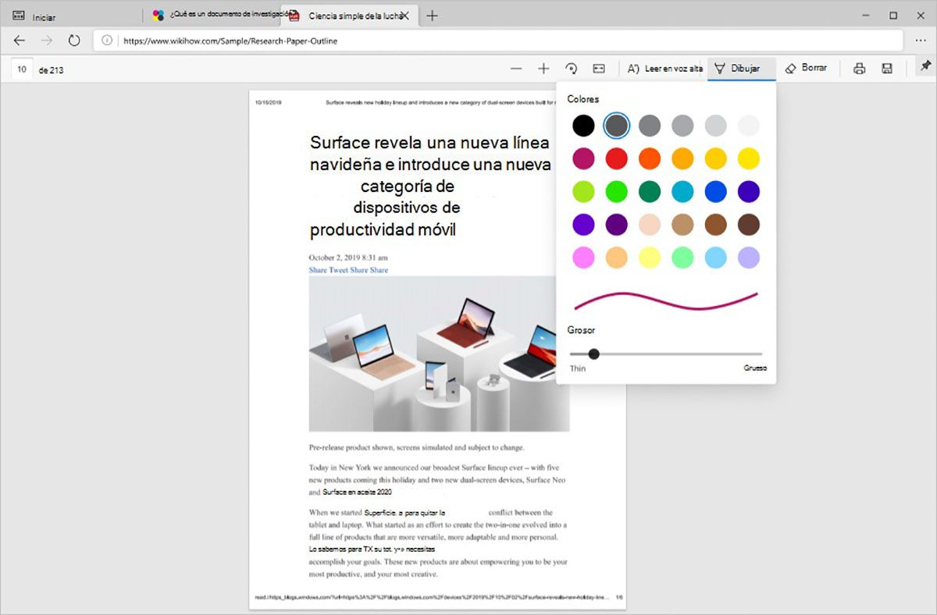Click the forward navigation arrow
This screenshot has height=615, width=937.
click(47, 41)
